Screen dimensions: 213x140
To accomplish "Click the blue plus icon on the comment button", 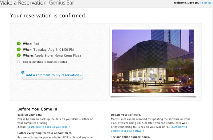I will tap(23, 72).
